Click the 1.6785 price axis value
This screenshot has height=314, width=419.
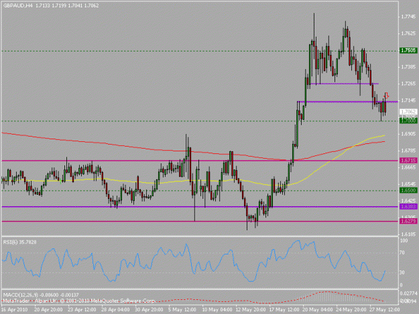[x=408, y=151]
